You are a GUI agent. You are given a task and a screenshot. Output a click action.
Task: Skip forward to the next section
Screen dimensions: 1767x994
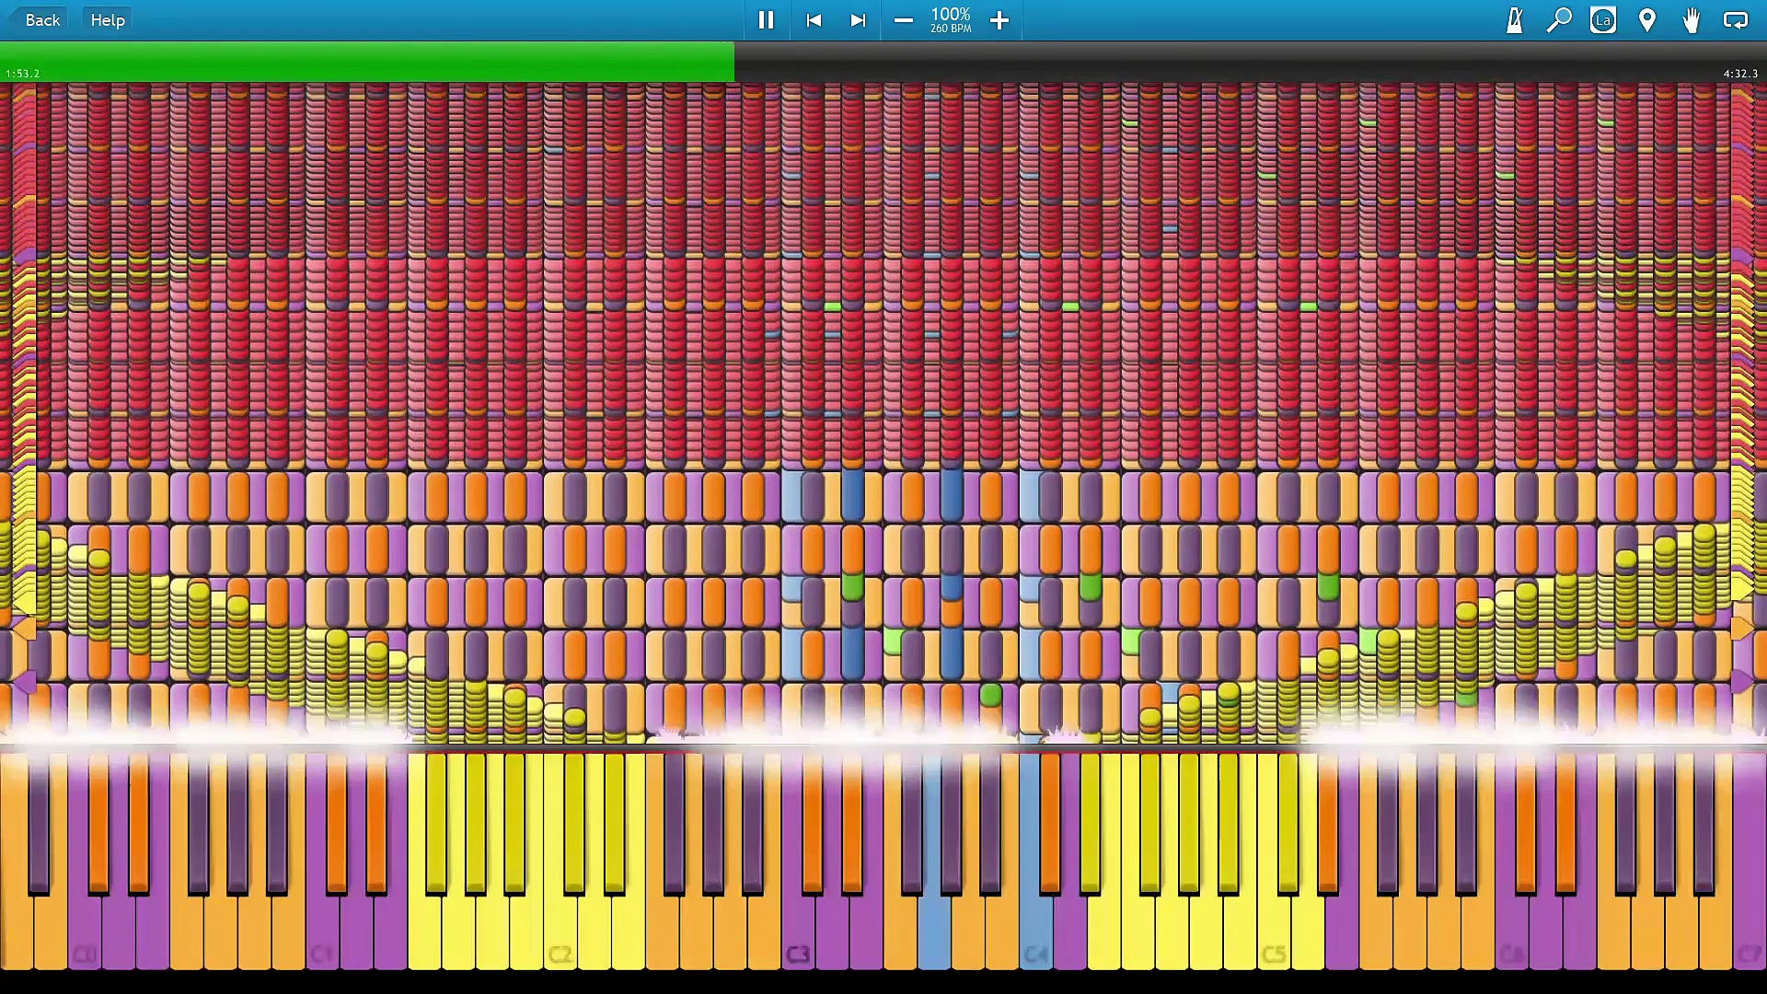pyautogui.click(x=858, y=19)
